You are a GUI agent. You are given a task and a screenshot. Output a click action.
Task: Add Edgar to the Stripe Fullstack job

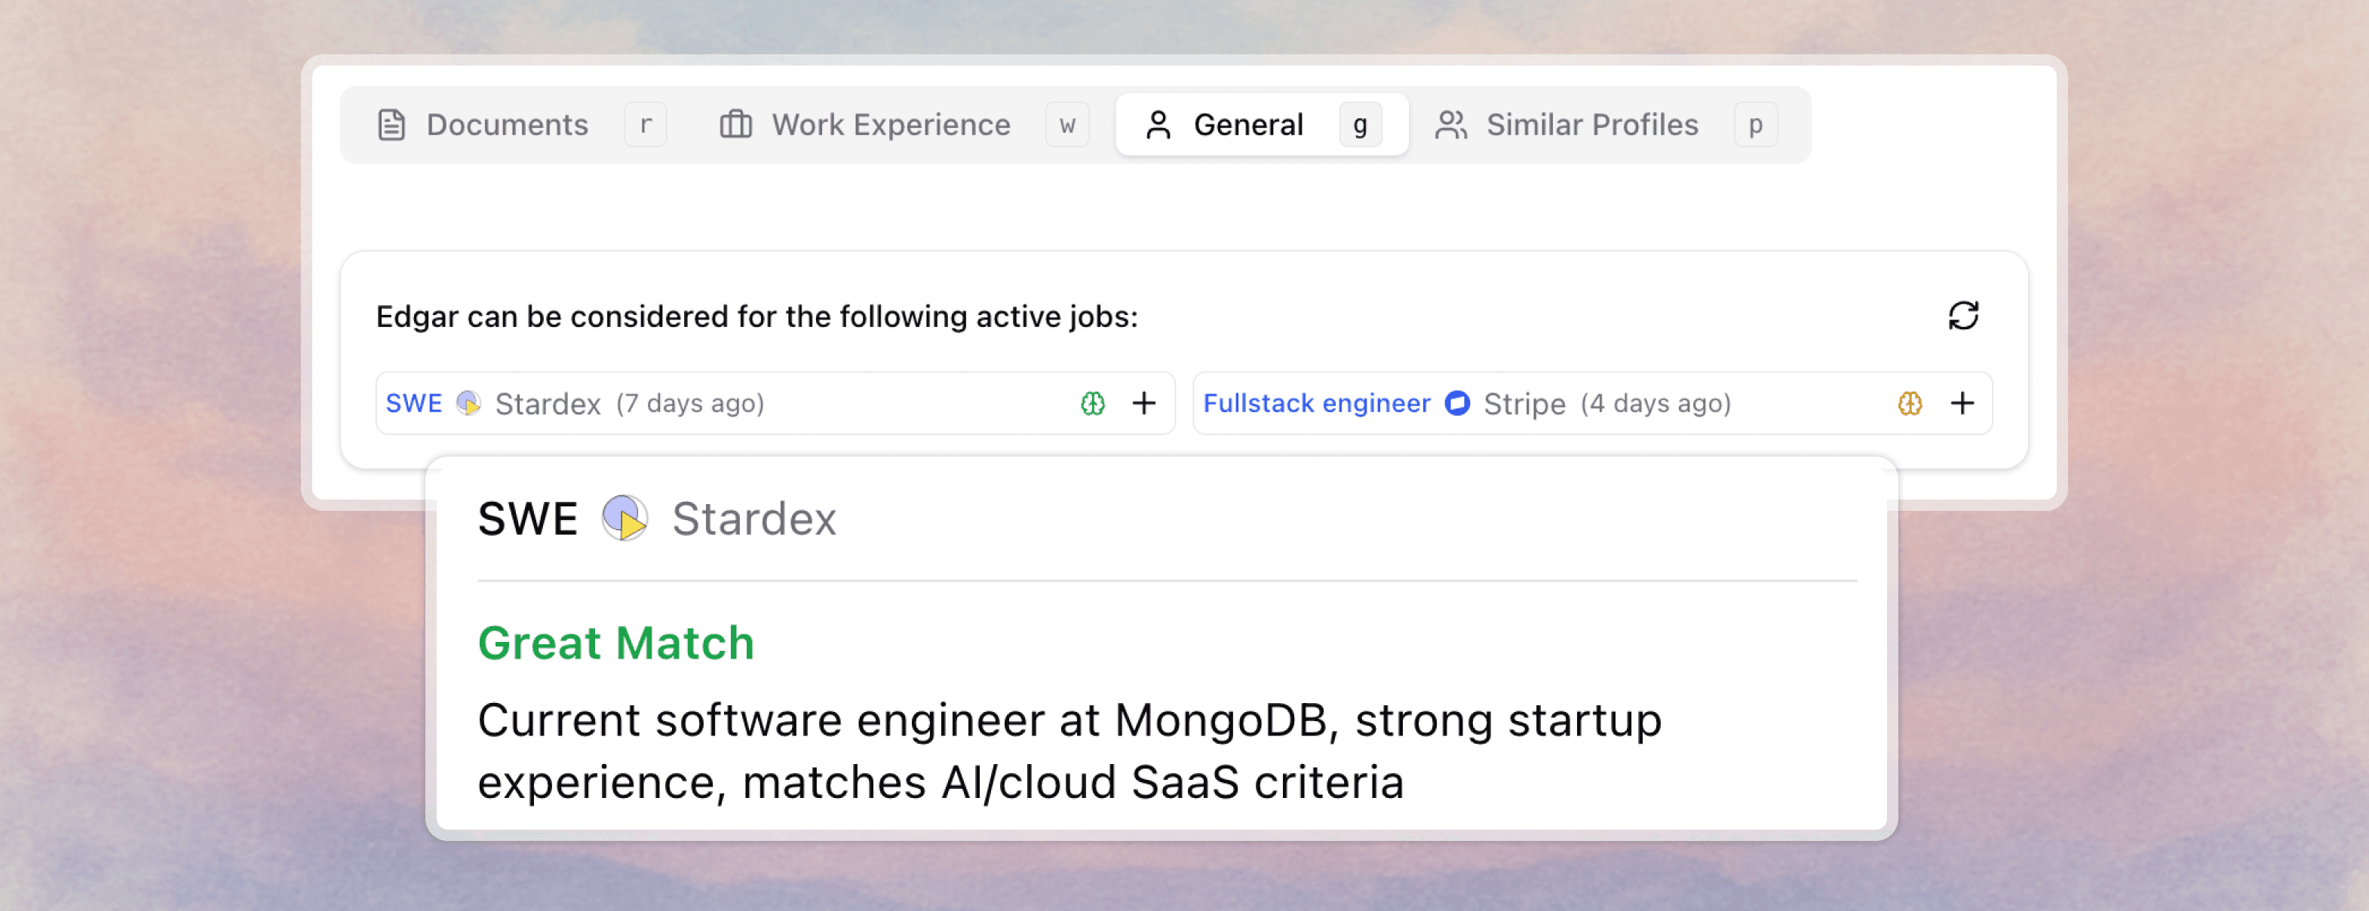[x=1962, y=403]
